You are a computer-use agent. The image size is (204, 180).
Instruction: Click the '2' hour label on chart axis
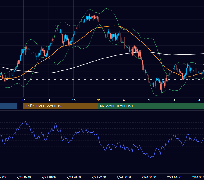point(149,100)
